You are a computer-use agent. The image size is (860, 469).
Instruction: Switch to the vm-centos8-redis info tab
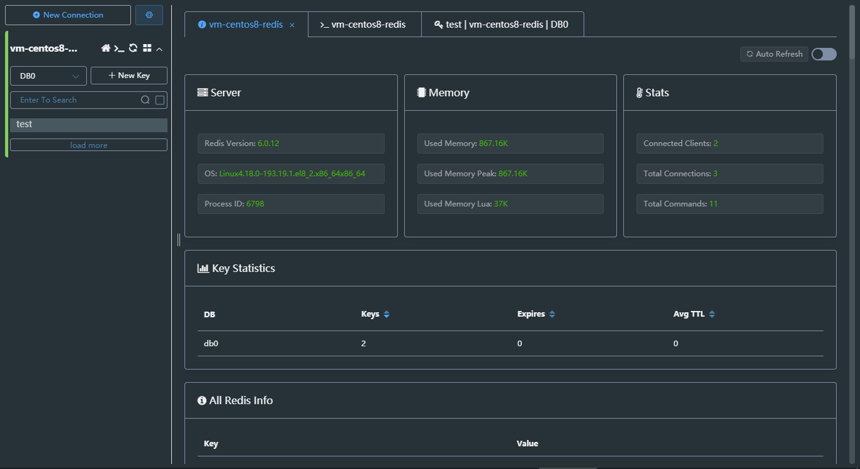(246, 25)
